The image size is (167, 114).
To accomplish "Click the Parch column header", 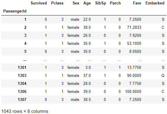I will [x=115, y=3].
